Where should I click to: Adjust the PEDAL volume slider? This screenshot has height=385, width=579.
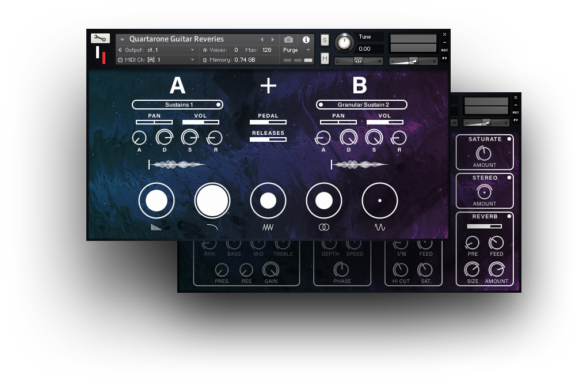pos(268,122)
